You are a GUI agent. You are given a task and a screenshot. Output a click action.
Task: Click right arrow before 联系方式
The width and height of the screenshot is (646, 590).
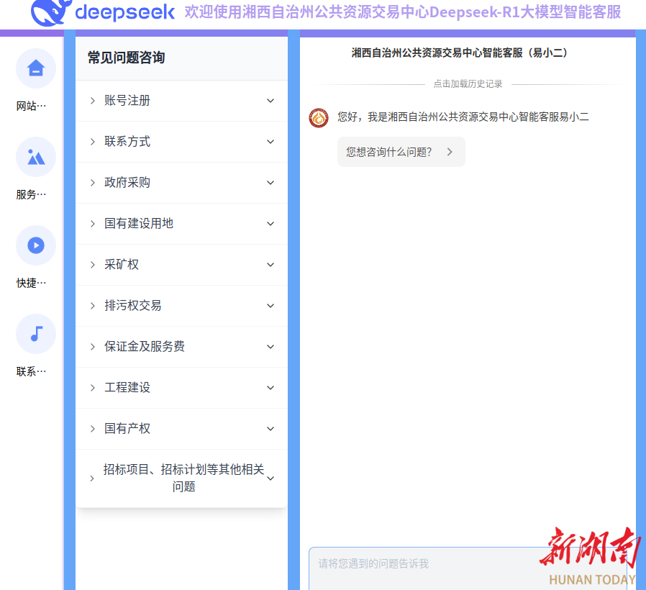click(x=93, y=142)
